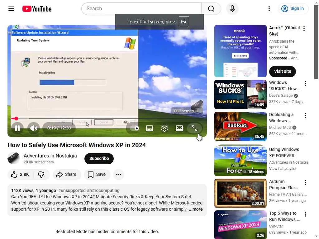This screenshot has width=319, height=239.
Task: Open Dave's Garage channel
Action: (281, 96)
